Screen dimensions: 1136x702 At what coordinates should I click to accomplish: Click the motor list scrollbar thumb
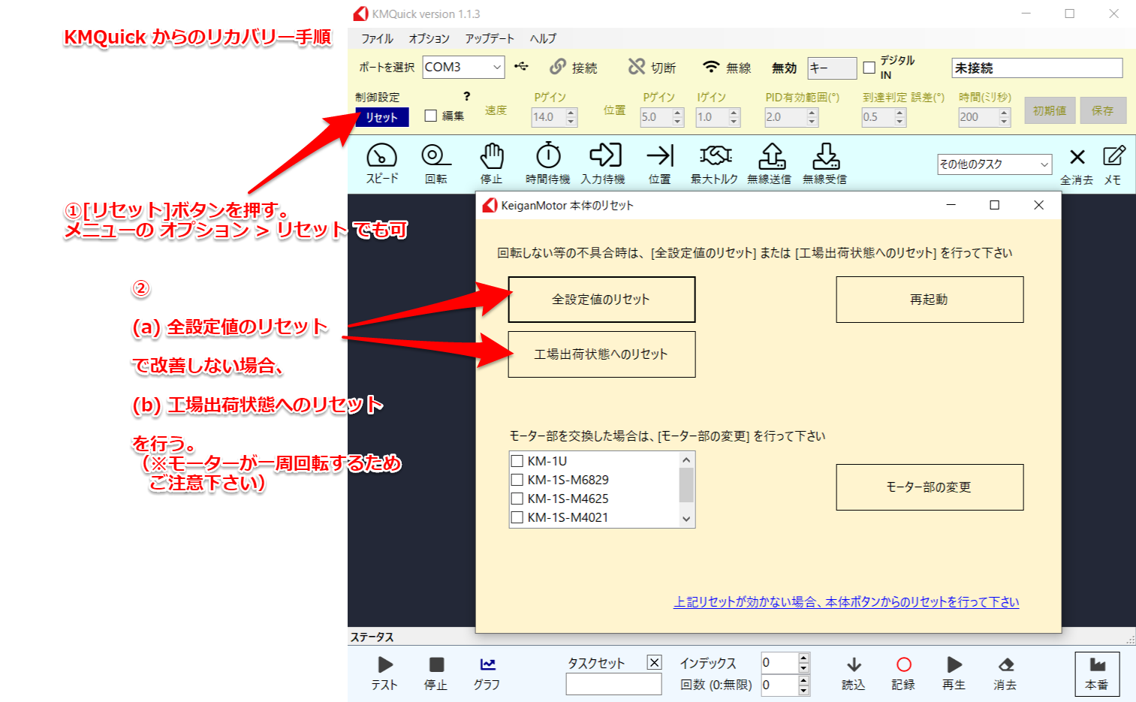pos(686,484)
